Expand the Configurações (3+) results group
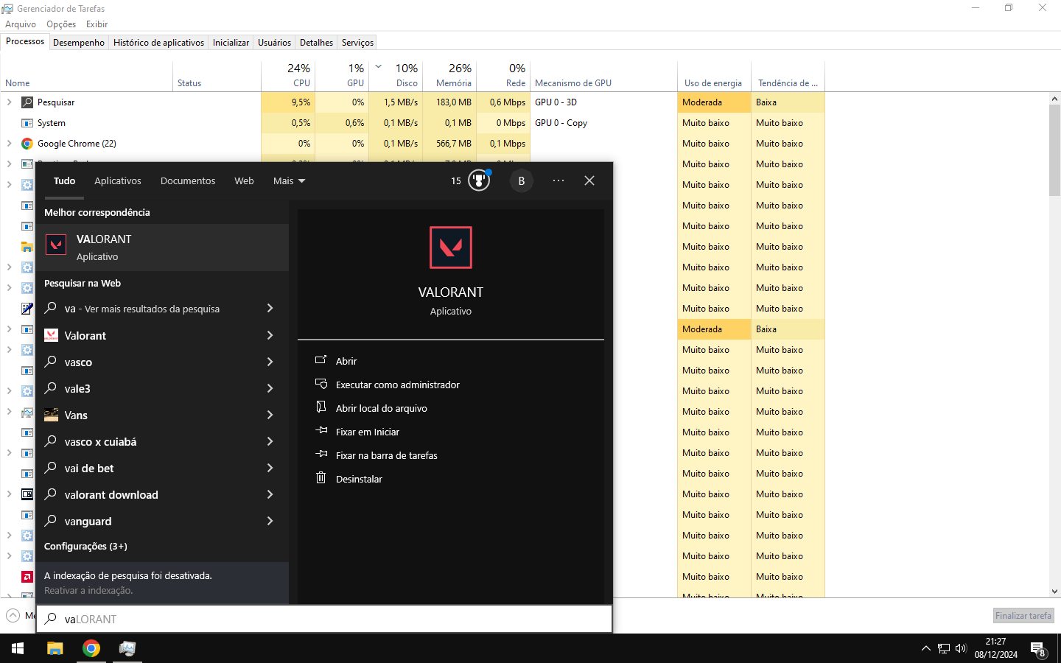Image resolution: width=1061 pixels, height=663 pixels. coord(85,546)
